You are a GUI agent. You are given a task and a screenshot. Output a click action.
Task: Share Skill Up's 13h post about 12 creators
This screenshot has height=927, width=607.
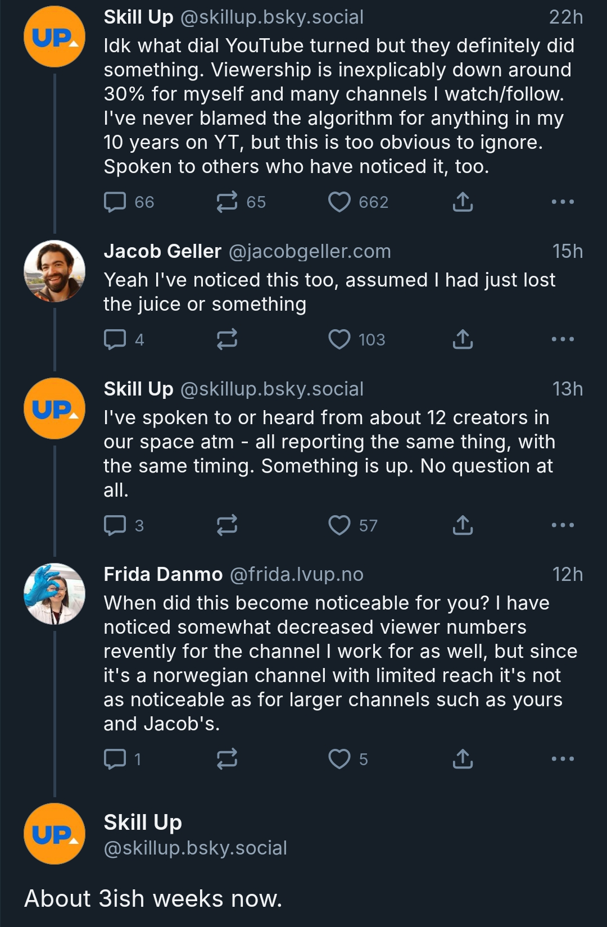tap(463, 525)
